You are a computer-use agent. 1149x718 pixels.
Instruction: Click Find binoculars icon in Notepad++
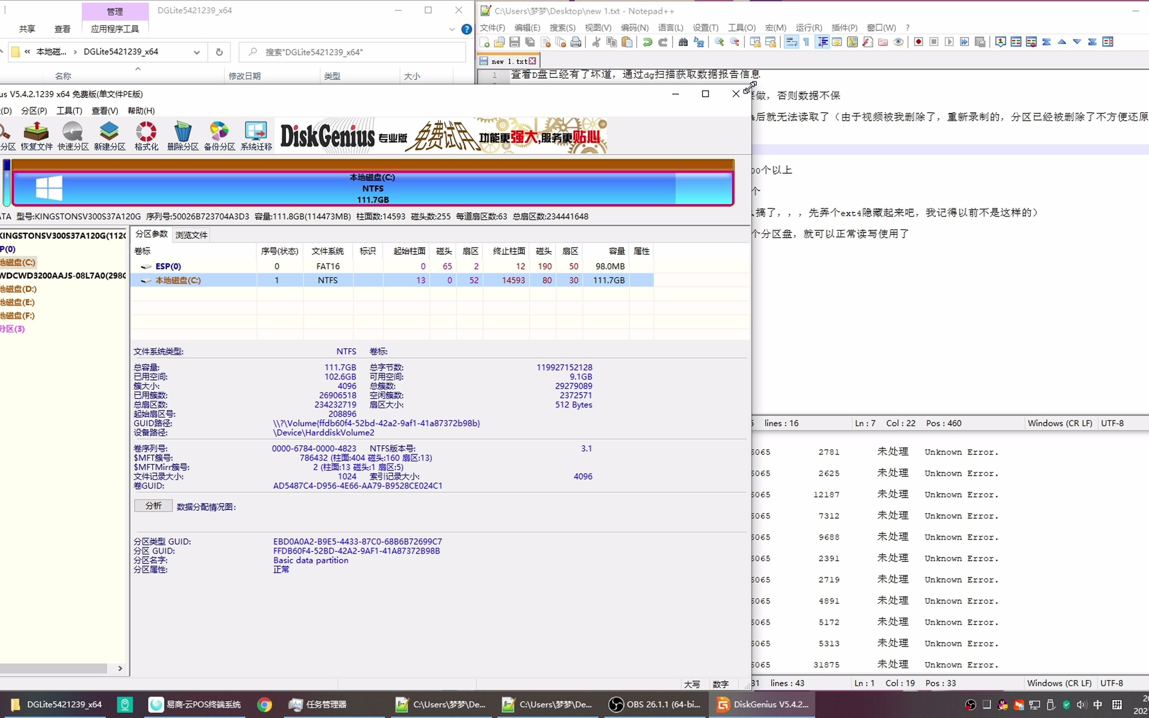coord(683,42)
